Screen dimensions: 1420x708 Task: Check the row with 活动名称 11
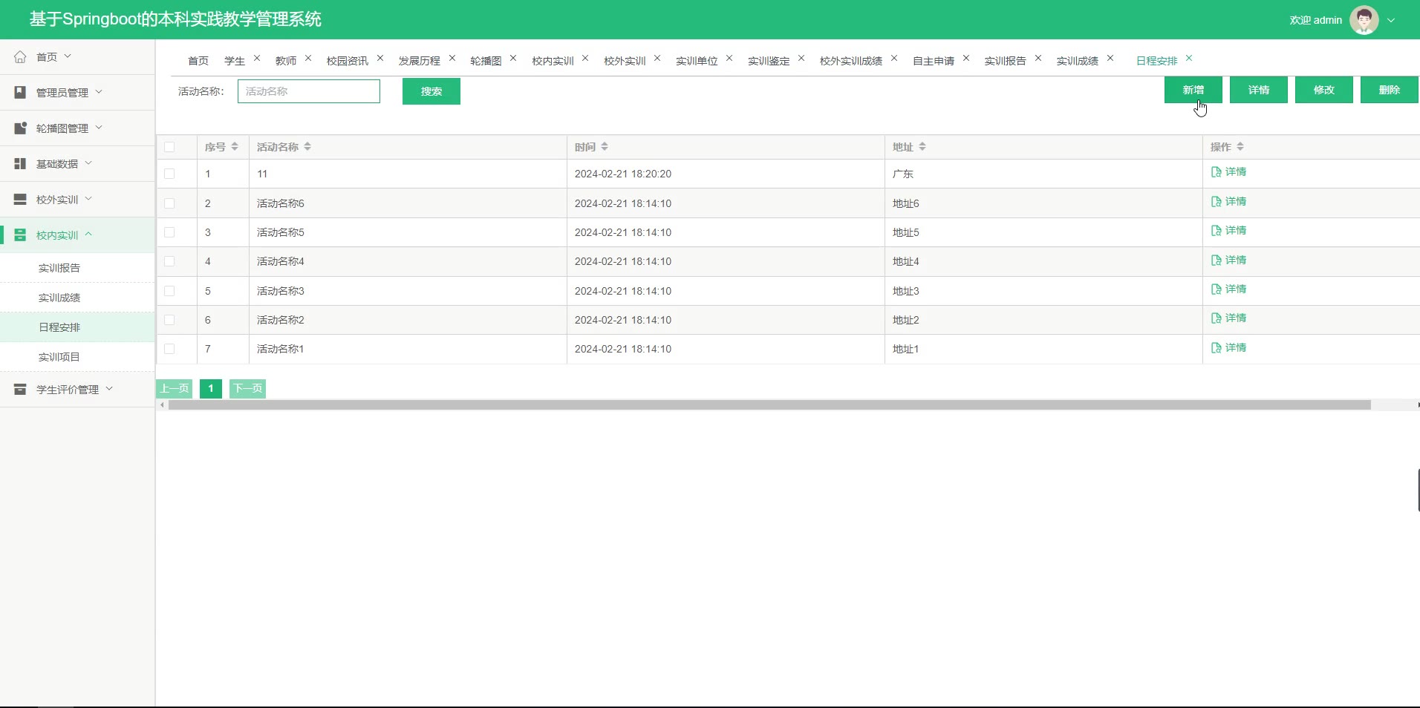click(x=169, y=174)
